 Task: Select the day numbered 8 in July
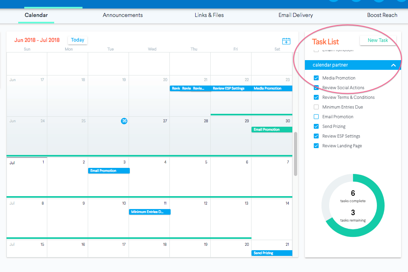[x=43, y=203]
